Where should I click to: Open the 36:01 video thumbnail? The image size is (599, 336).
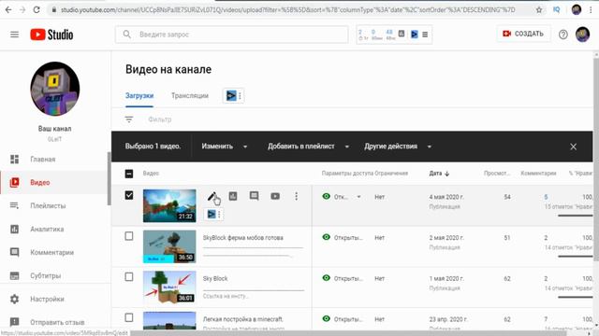(169, 287)
